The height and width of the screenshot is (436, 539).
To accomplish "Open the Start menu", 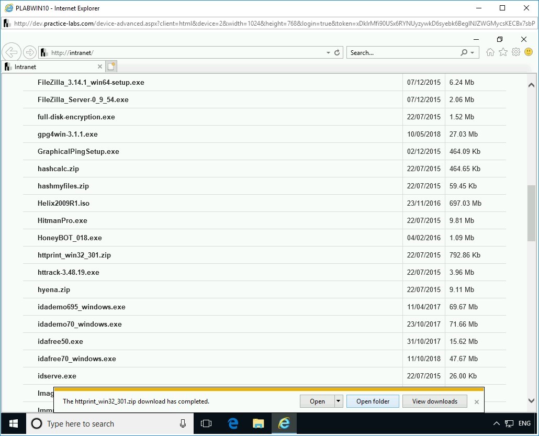I will click(x=12, y=423).
